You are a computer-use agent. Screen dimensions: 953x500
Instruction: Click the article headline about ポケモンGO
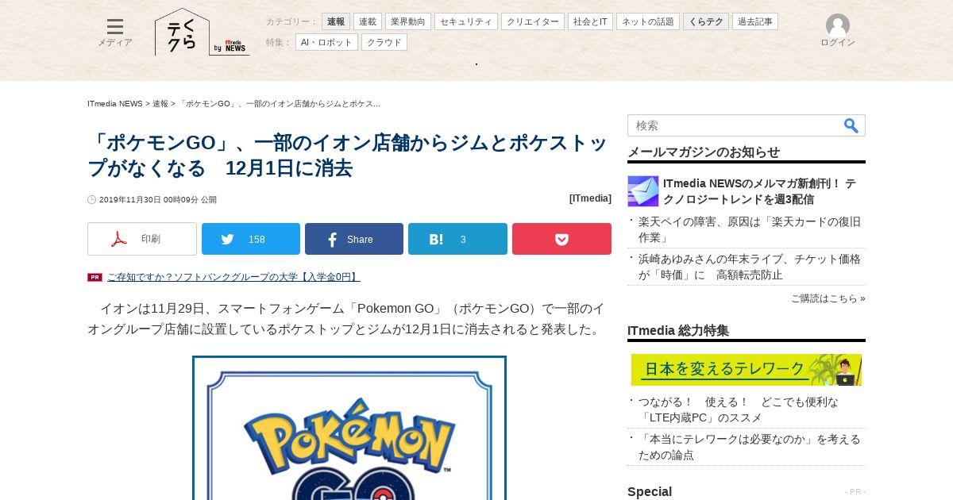348,156
